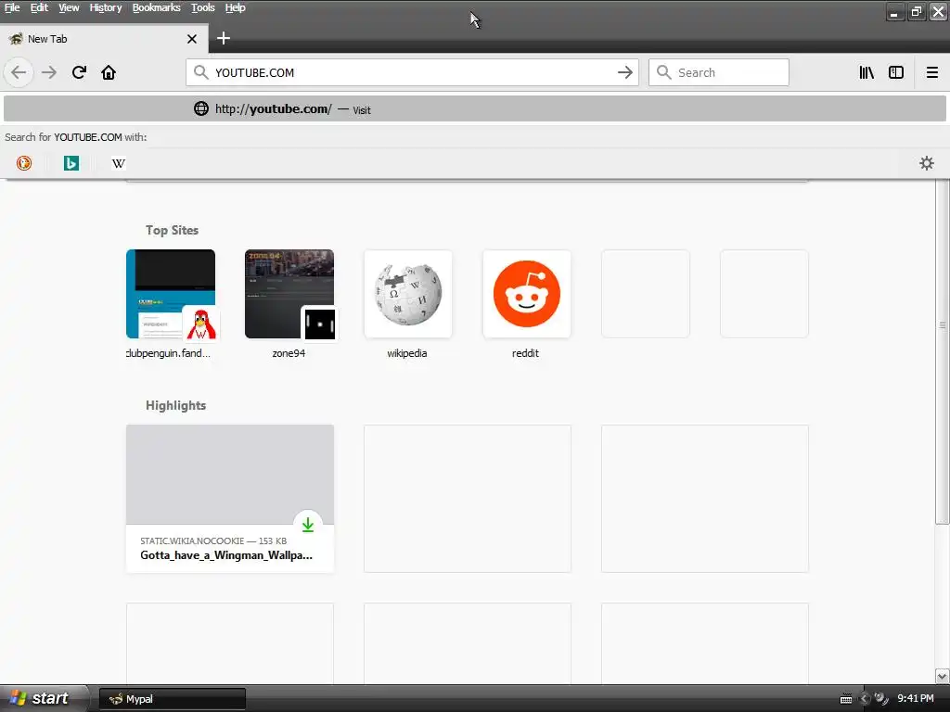
Task: Go forward with the forward arrow
Action: point(49,72)
